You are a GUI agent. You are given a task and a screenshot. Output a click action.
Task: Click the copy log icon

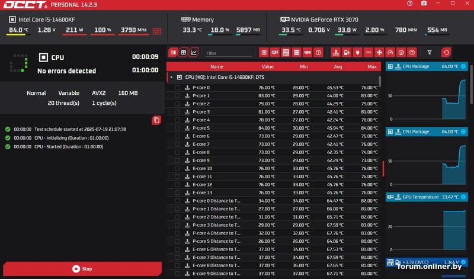pos(156,120)
